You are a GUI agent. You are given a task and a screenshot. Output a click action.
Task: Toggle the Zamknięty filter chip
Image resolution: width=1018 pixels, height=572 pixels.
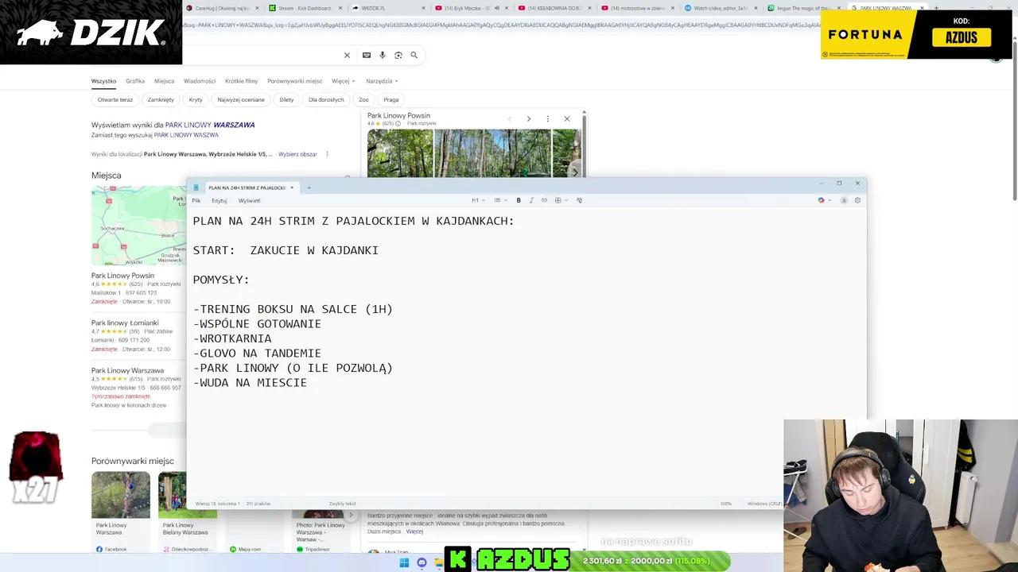point(161,99)
